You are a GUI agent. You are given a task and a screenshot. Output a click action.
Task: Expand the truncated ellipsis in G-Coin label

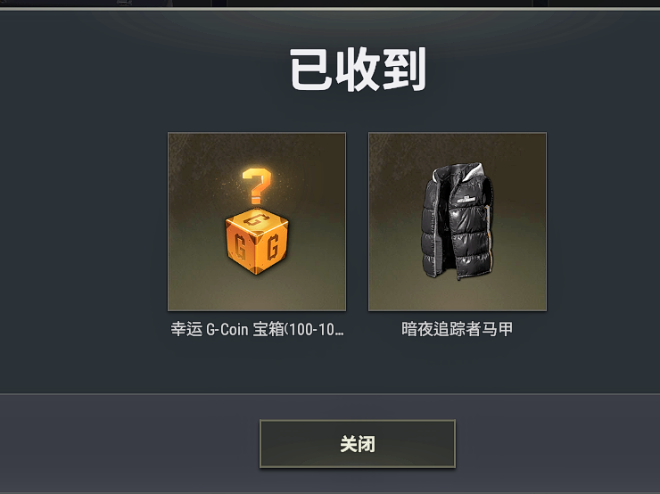point(339,333)
